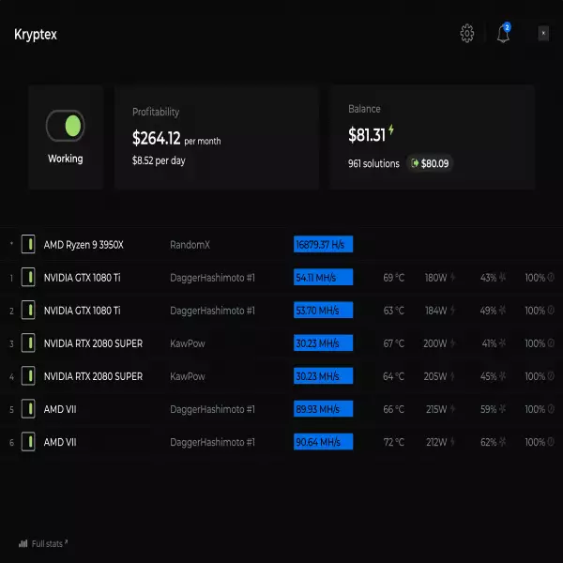The width and height of the screenshot is (563, 563).
Task: Toggle mining on the AMD Ryzen 9 3950X
Action: [x=28, y=245]
